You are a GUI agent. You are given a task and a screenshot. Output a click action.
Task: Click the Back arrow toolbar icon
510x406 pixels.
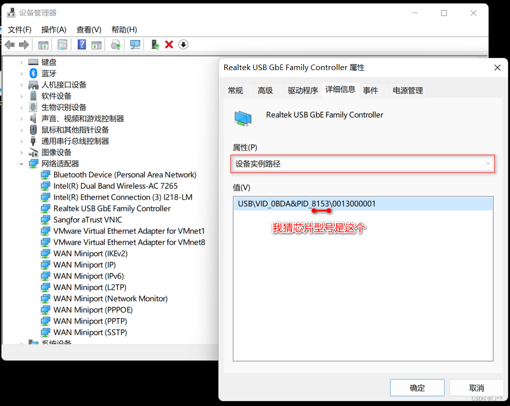tap(10, 45)
